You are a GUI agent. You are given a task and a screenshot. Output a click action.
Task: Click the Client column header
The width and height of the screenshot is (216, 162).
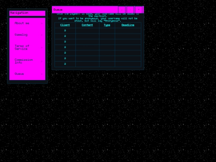click(65, 25)
